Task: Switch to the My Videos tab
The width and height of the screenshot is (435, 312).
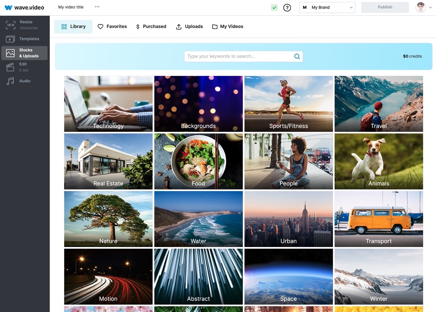Action: point(228,26)
